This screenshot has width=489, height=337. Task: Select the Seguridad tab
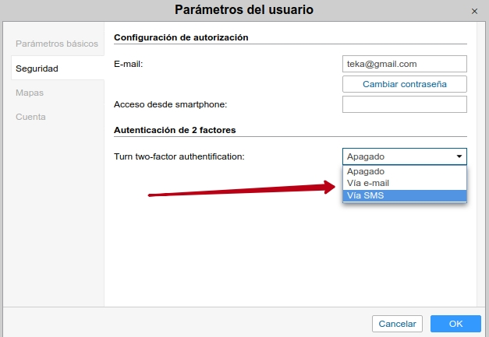(x=37, y=68)
